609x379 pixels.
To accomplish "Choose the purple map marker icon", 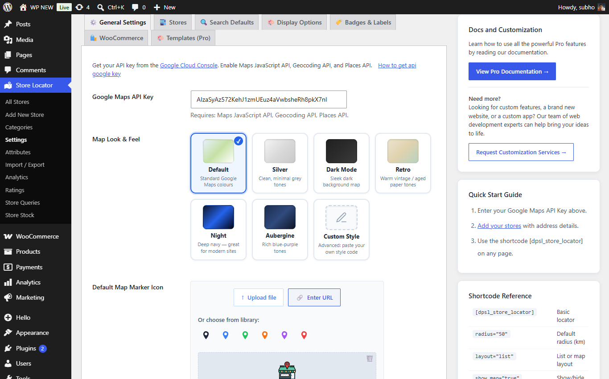I will (x=284, y=335).
